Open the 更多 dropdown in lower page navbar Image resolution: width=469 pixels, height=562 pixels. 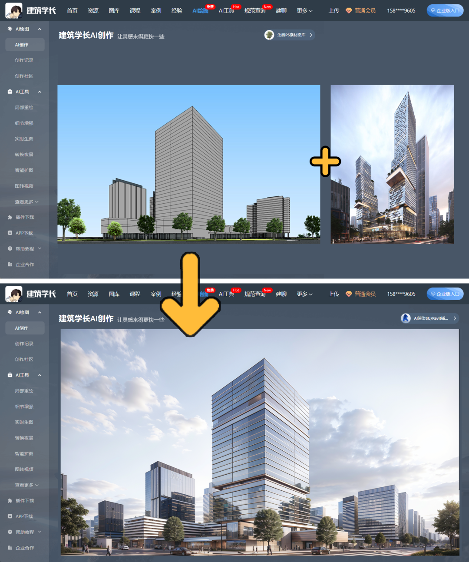pyautogui.click(x=304, y=294)
